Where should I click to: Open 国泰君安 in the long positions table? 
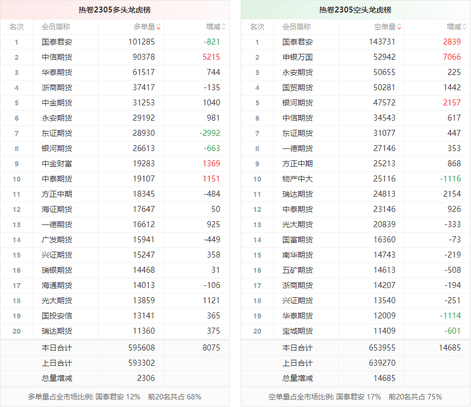pyautogui.click(x=56, y=42)
